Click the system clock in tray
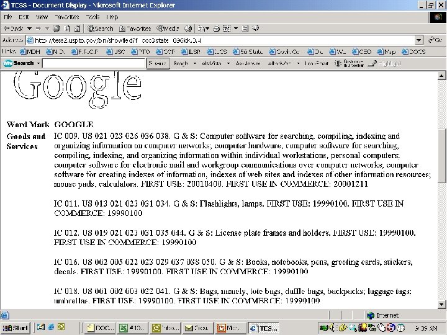447x335 pixels. pyautogui.click(x=425, y=328)
